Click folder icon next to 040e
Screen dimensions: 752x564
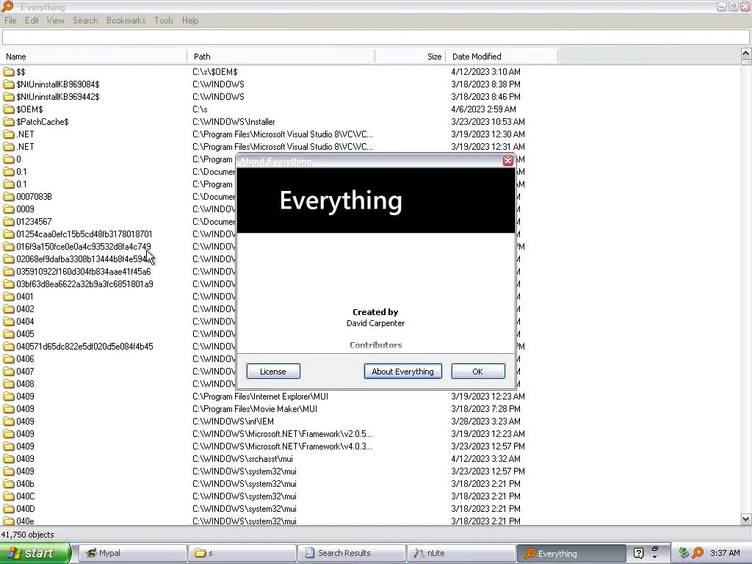tap(9, 521)
